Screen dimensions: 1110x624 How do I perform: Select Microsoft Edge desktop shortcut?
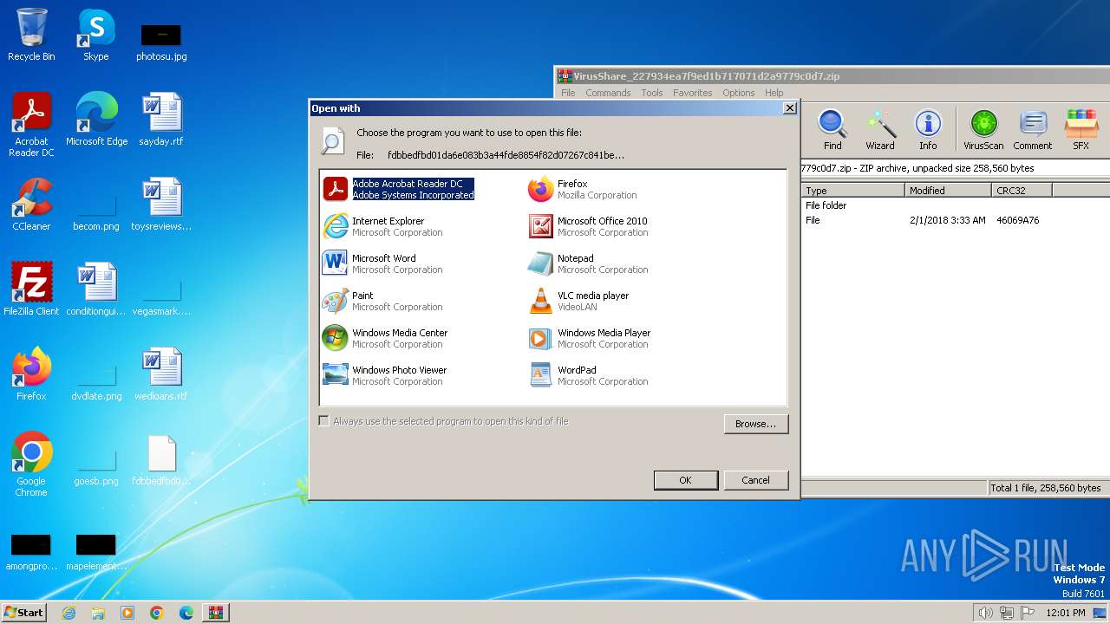tap(96, 120)
